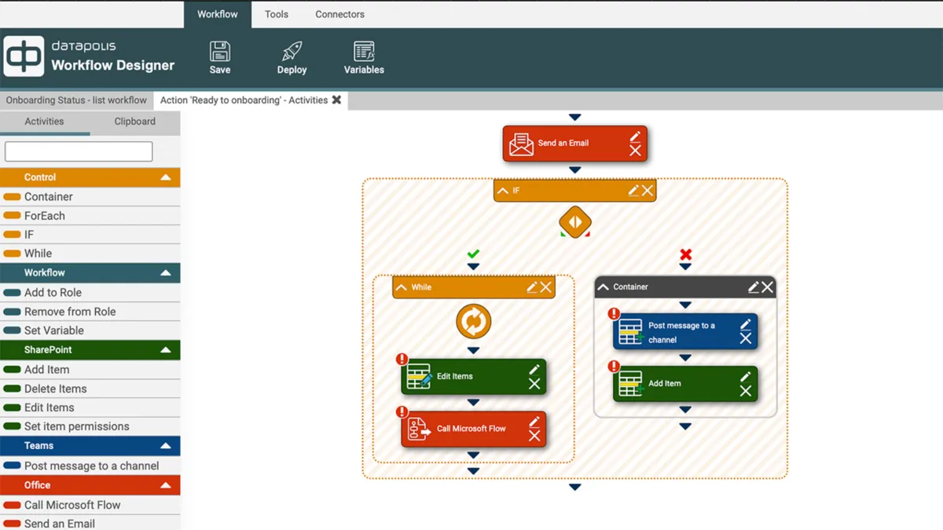Select Add to Role activity
943x530 pixels.
pyautogui.click(x=90, y=292)
